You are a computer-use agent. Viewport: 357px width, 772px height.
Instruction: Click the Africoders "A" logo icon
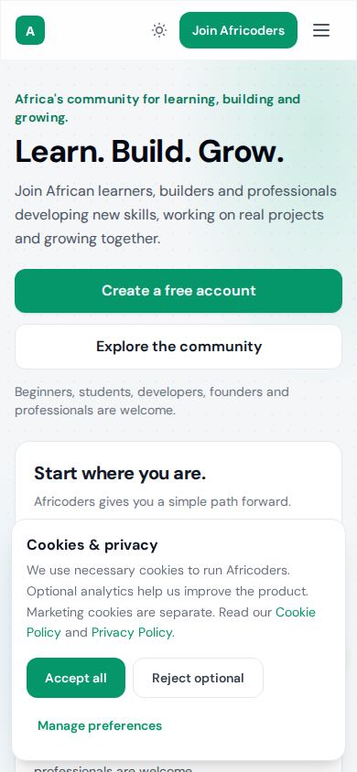point(30,30)
